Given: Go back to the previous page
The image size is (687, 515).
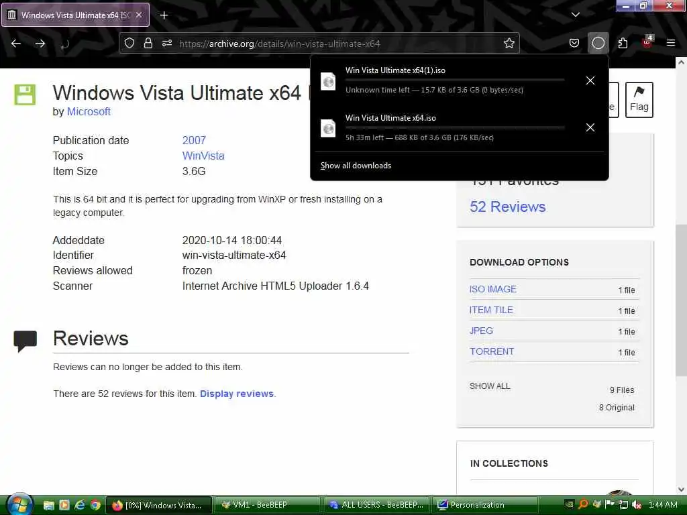Looking at the screenshot, I should tap(16, 44).
